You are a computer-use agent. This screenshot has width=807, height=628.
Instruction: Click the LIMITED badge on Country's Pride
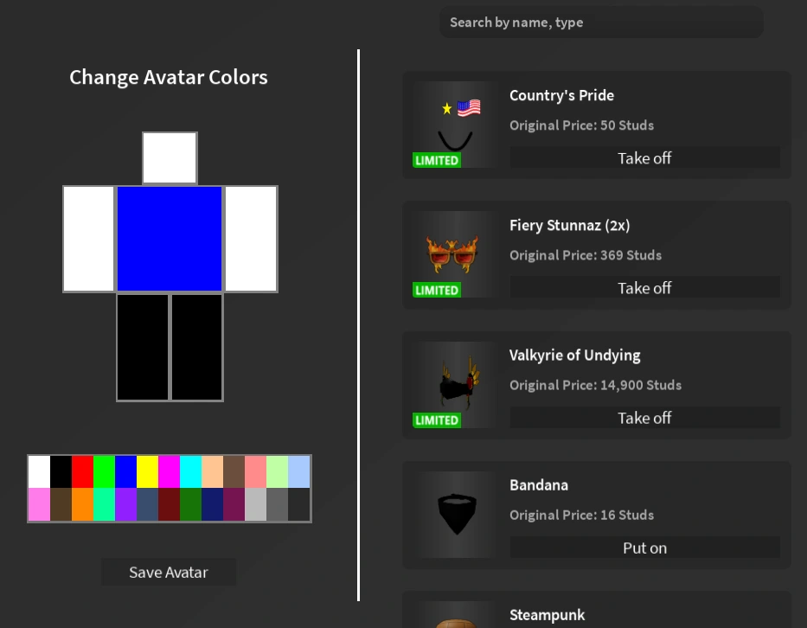pos(437,160)
